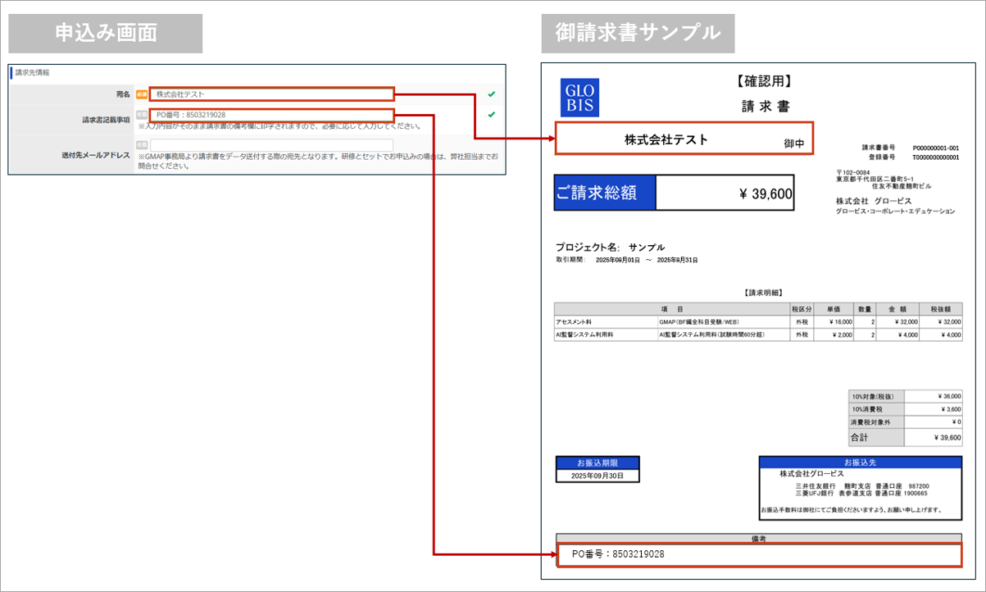986x592 pixels.
Task: Click the ¥ 3,600 tax value
Action: pyautogui.click(x=934, y=409)
